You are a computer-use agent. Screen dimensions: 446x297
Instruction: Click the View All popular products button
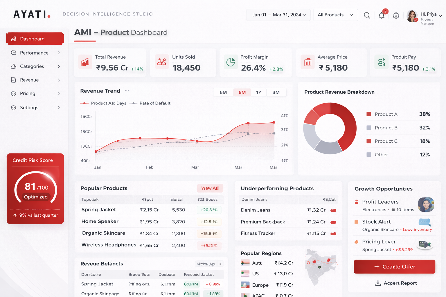click(210, 188)
